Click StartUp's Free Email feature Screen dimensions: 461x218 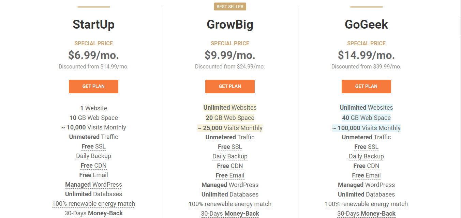point(93,175)
